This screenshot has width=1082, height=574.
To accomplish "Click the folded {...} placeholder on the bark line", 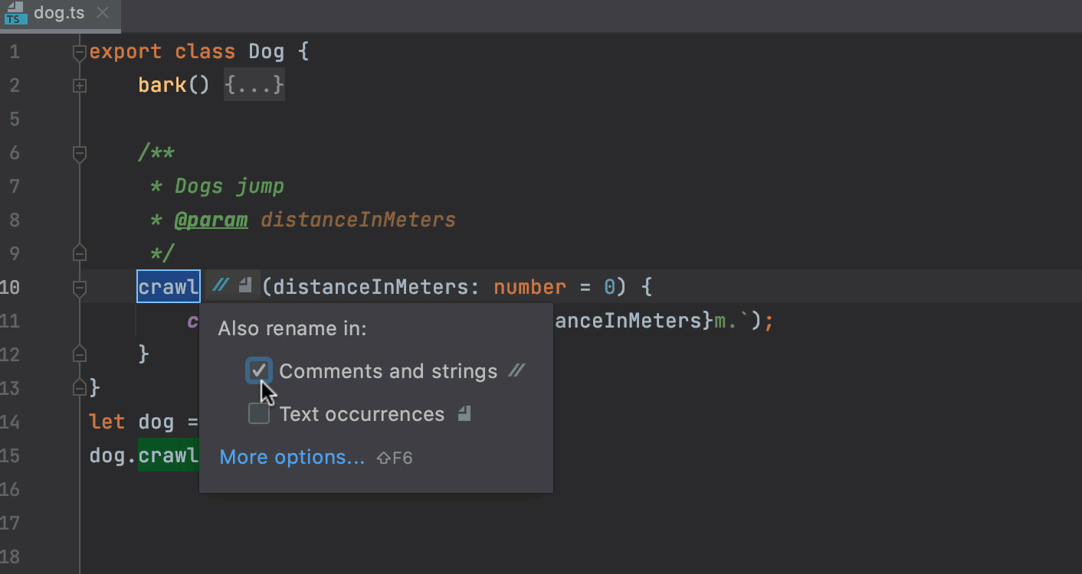I will 254,84.
